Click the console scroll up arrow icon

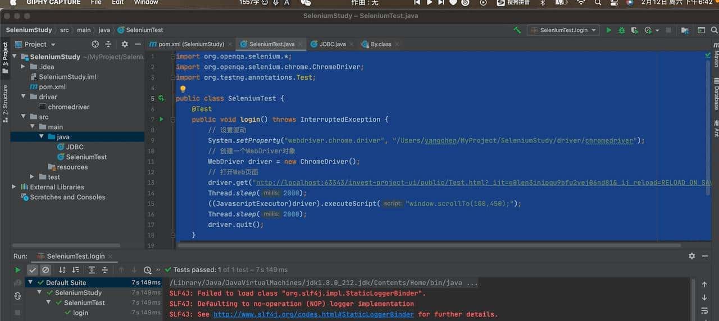coord(704,285)
